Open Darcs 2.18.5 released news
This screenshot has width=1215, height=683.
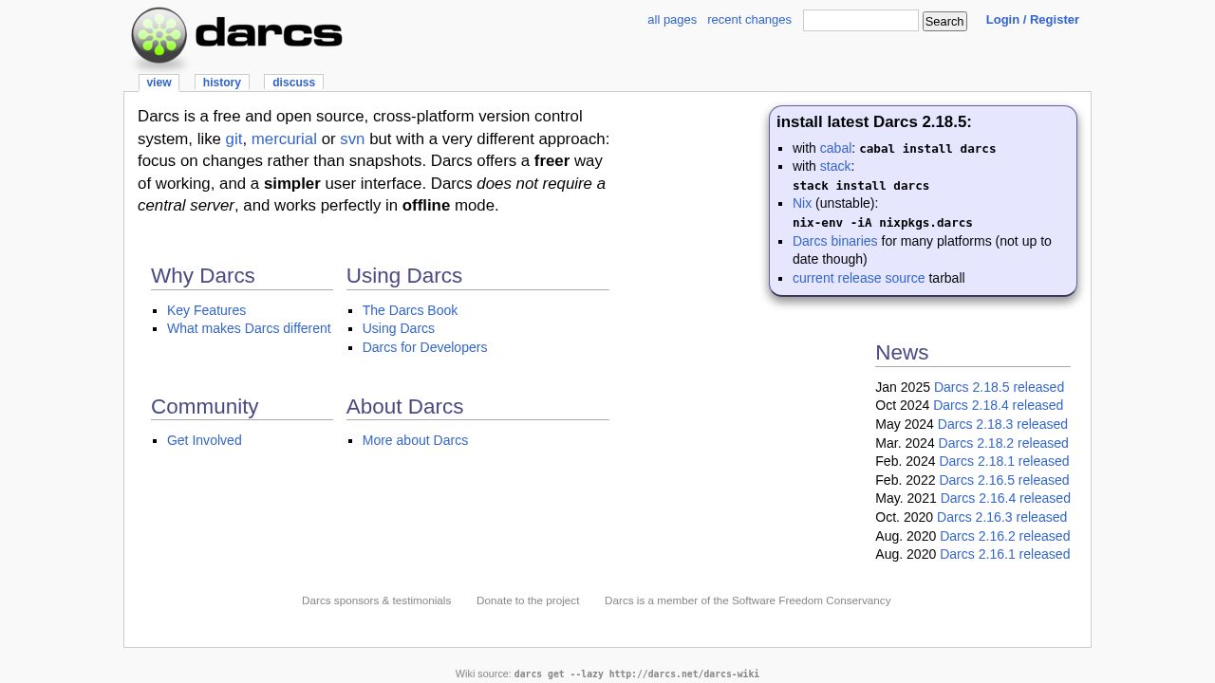pyautogui.click(x=999, y=387)
